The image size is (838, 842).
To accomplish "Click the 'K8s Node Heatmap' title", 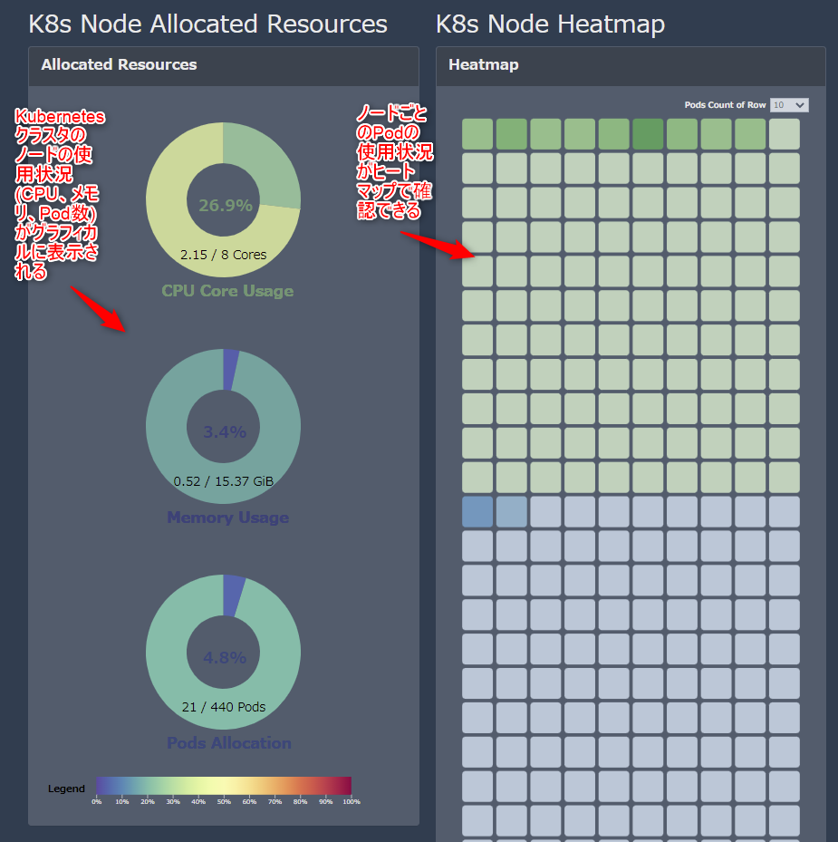I will (x=550, y=24).
